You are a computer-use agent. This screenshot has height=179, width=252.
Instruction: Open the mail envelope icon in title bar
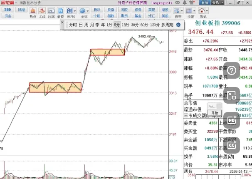pos(178,2)
